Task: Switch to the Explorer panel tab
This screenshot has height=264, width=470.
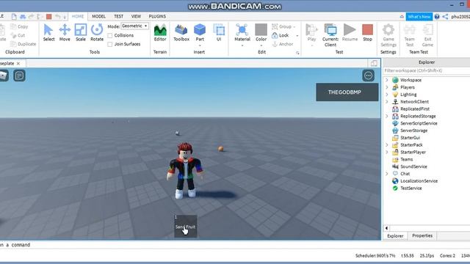Action: pyautogui.click(x=395, y=236)
